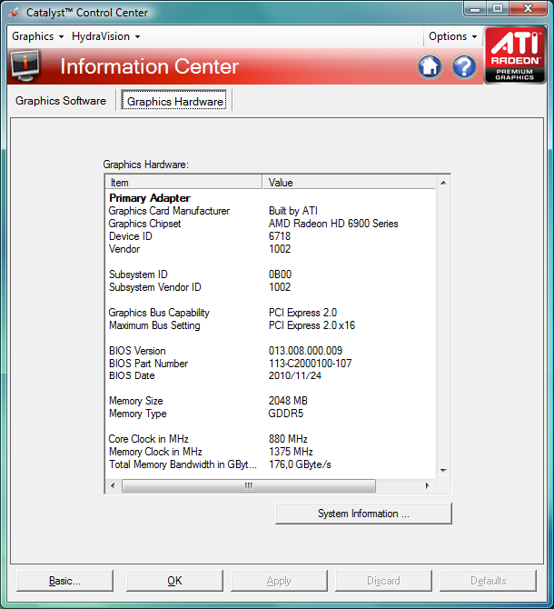This screenshot has width=554, height=609.
Task: Click the Catalyst title bar app icon
Action: [x=15, y=13]
